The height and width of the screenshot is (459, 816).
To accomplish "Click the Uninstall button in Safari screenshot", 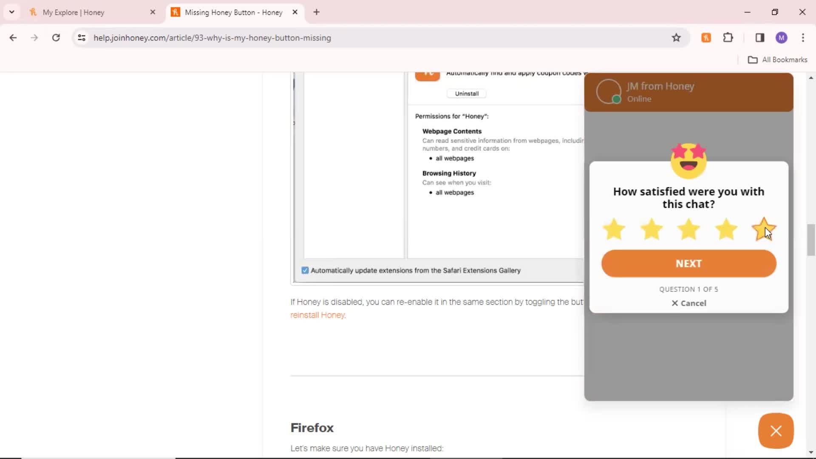I will coord(467,93).
